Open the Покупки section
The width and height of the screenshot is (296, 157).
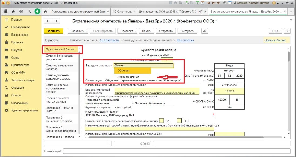click(x=16, y=50)
